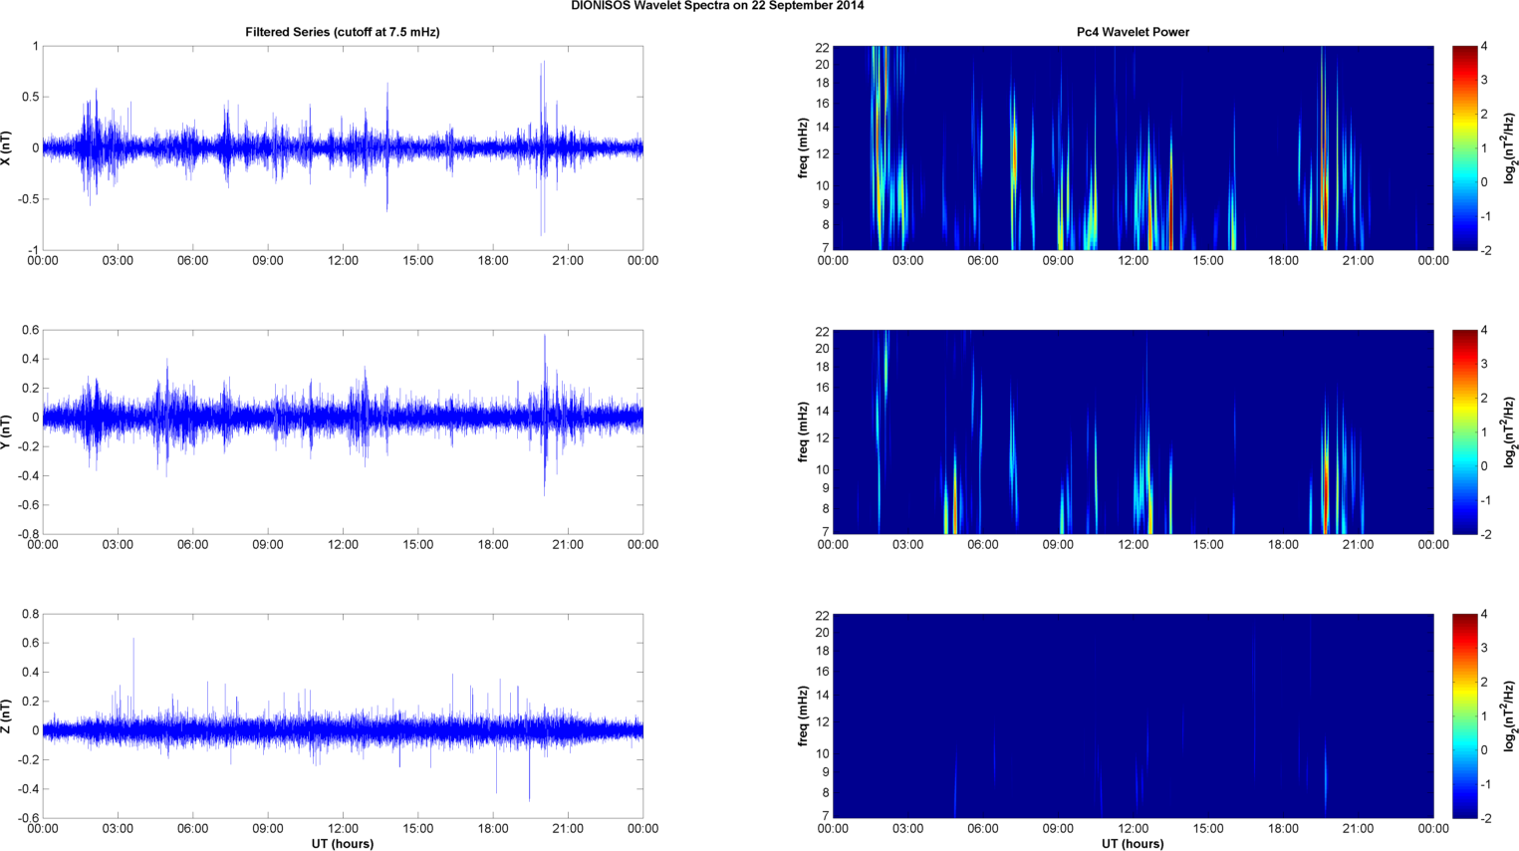Click the X component filtered series plot
Image resolution: width=1519 pixels, height=851 pixels.
click(343, 147)
